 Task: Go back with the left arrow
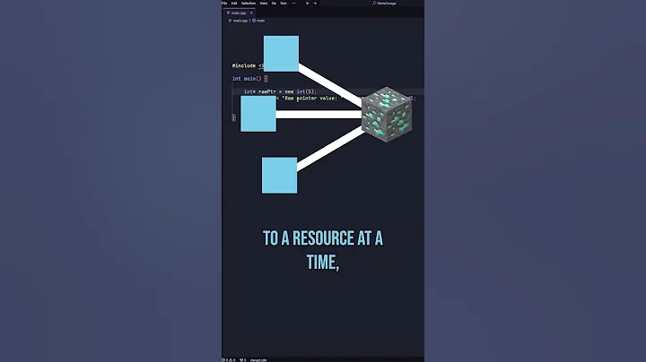[x=308, y=4]
